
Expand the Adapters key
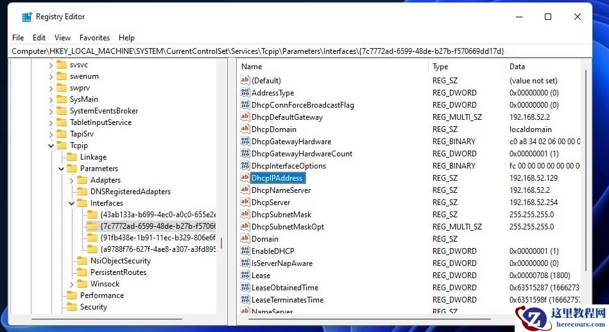[71, 180]
